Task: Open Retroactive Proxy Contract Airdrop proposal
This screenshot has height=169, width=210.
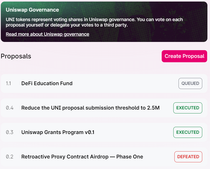Action: [82, 157]
